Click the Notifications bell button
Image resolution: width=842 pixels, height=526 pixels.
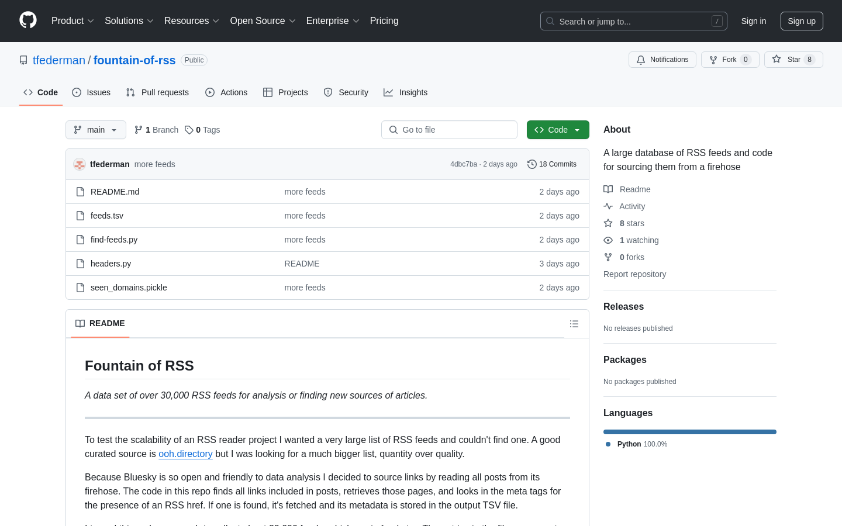click(x=662, y=60)
